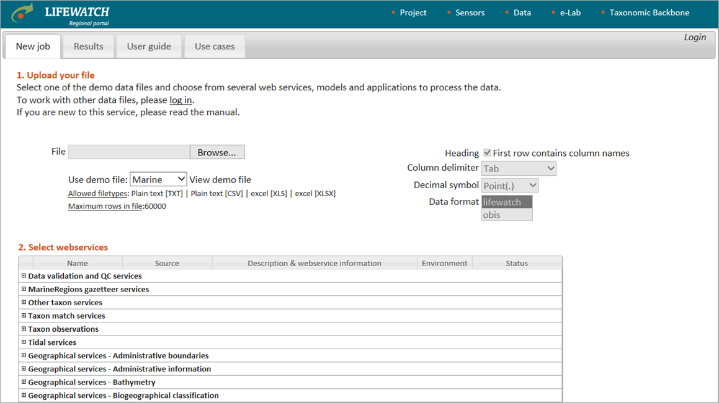Expand Data validation and QC services

[24, 276]
